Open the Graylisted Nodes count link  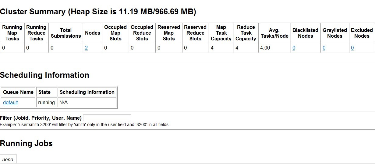point(324,48)
